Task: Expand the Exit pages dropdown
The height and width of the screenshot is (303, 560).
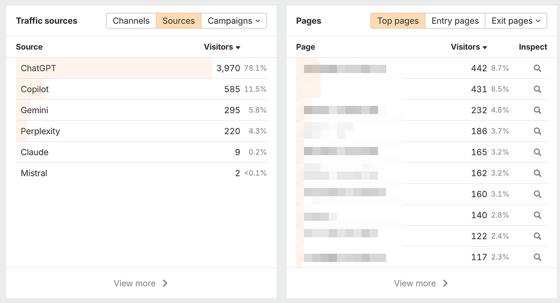Action: [x=516, y=21]
